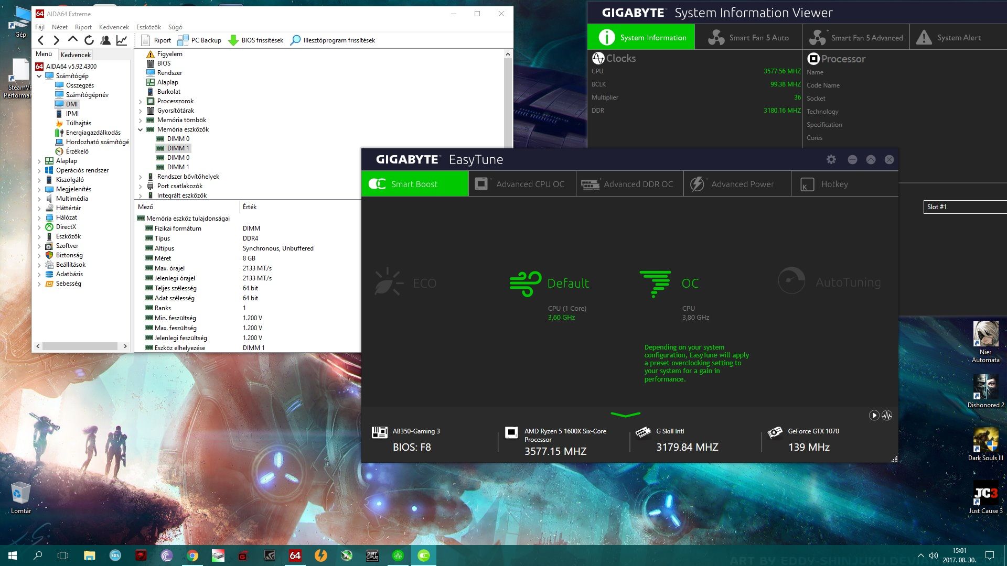Expand DirectX tree node
Image resolution: width=1007 pixels, height=566 pixels.
(39, 227)
